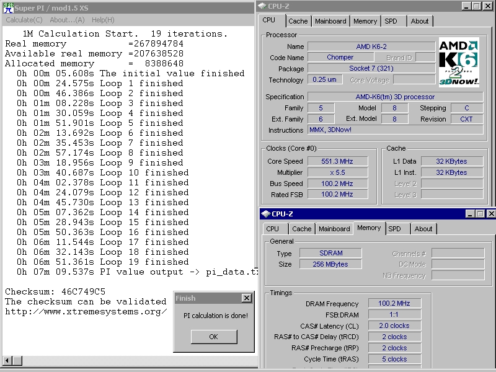Click the AMD K6-2 3DNow! logo
This screenshot has width=496, height=372.
click(459, 63)
